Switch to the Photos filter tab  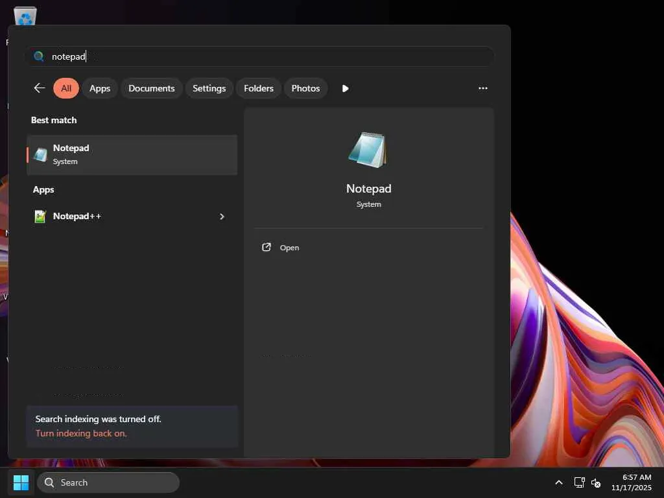click(x=306, y=88)
